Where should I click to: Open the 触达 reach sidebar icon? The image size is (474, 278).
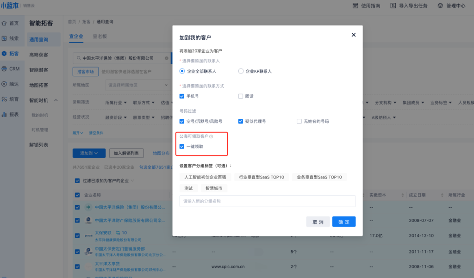tap(5, 84)
